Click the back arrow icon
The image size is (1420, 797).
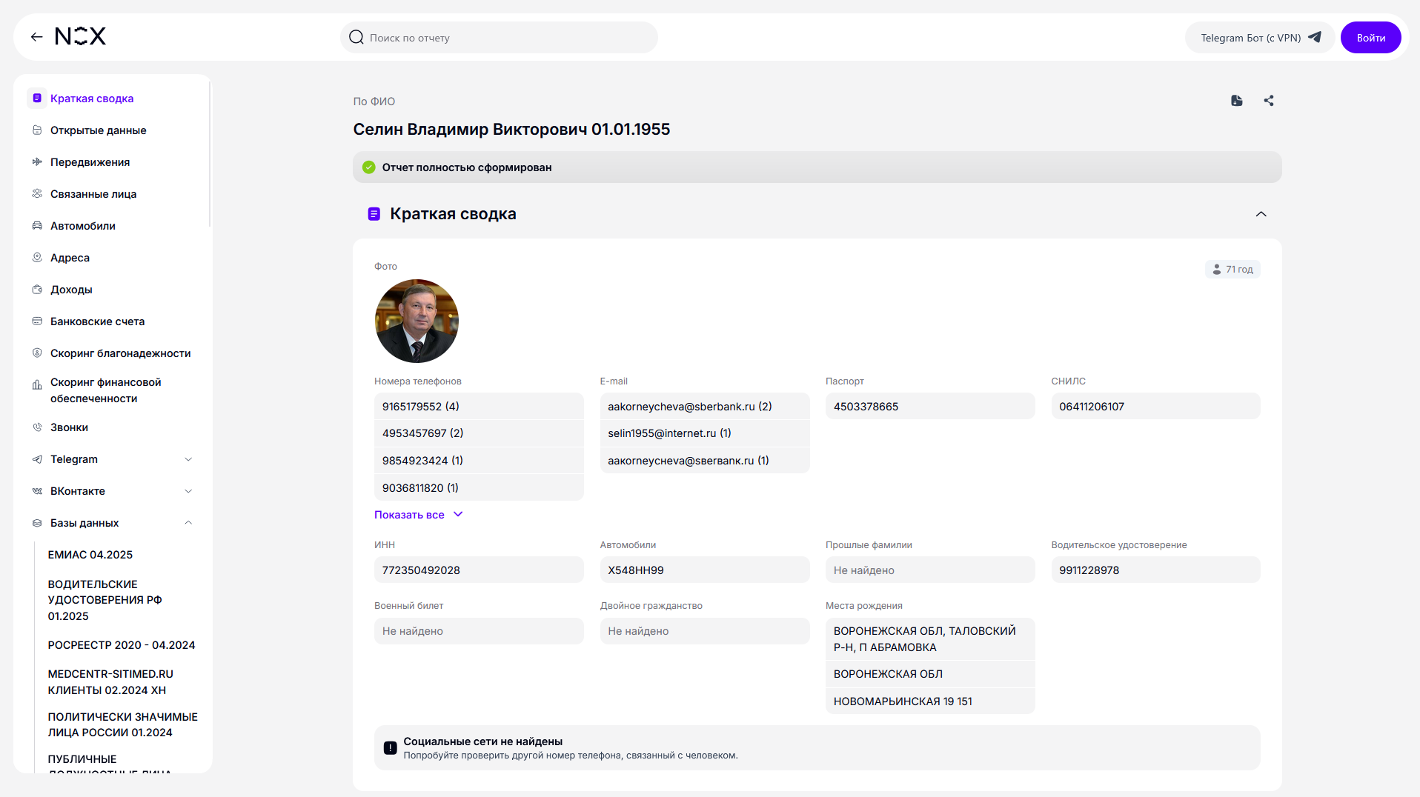point(36,37)
